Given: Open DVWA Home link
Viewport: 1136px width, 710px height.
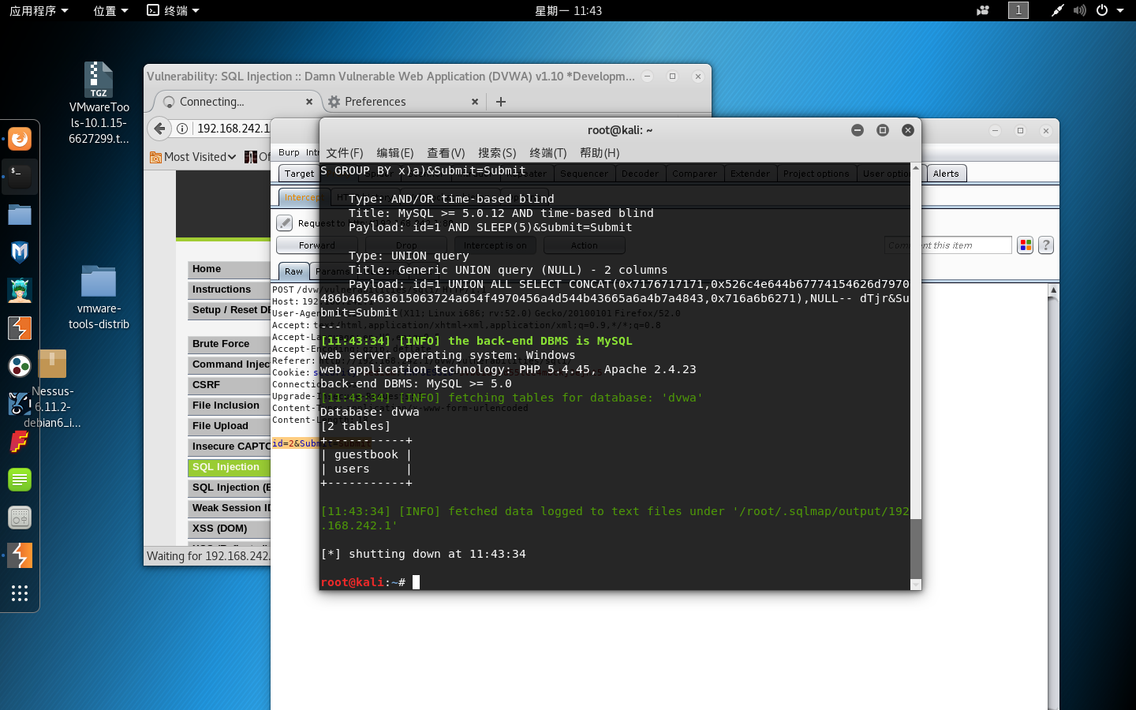Looking at the screenshot, I should [x=229, y=269].
